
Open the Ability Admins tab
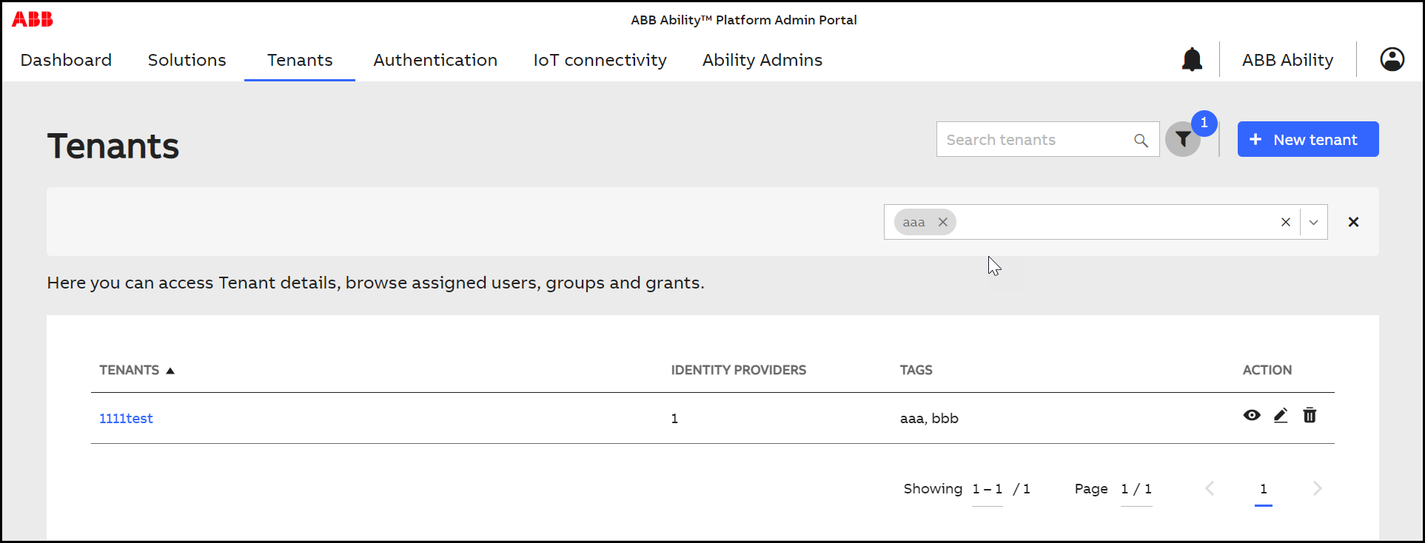762,60
